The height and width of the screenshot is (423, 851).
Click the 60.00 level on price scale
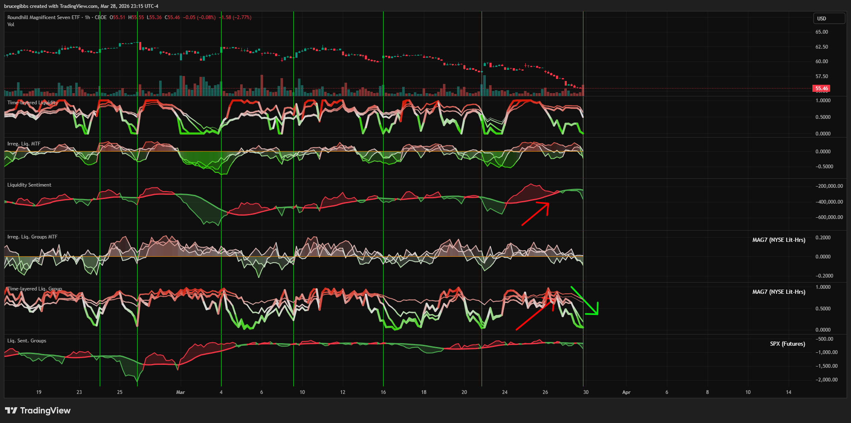point(821,61)
